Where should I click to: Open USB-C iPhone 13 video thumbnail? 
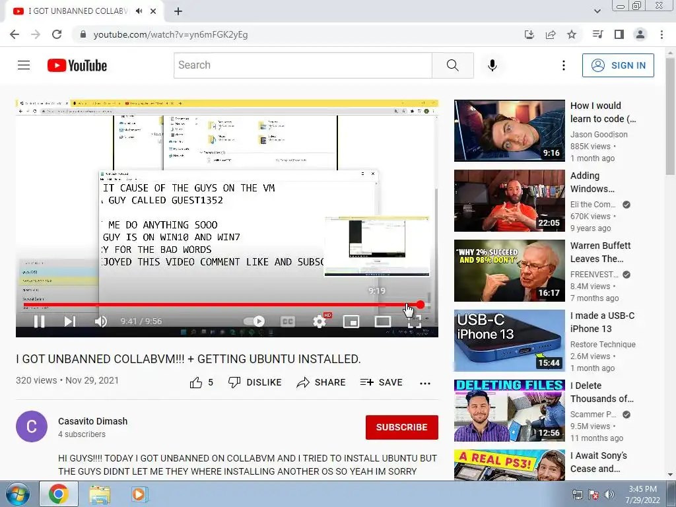pyautogui.click(x=509, y=340)
